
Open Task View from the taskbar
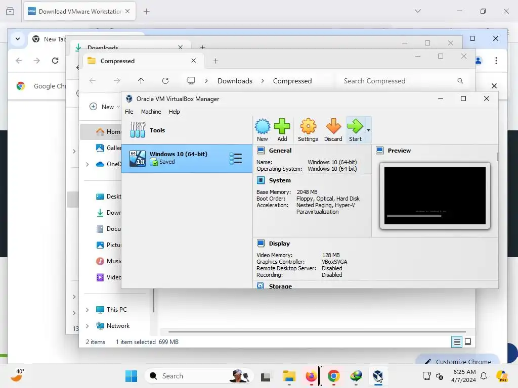pos(265,376)
